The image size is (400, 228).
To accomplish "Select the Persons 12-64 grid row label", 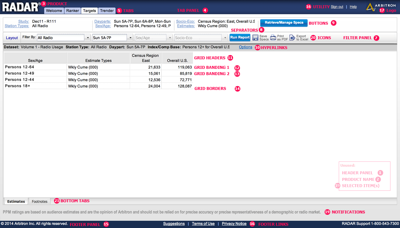I will coord(19,67).
